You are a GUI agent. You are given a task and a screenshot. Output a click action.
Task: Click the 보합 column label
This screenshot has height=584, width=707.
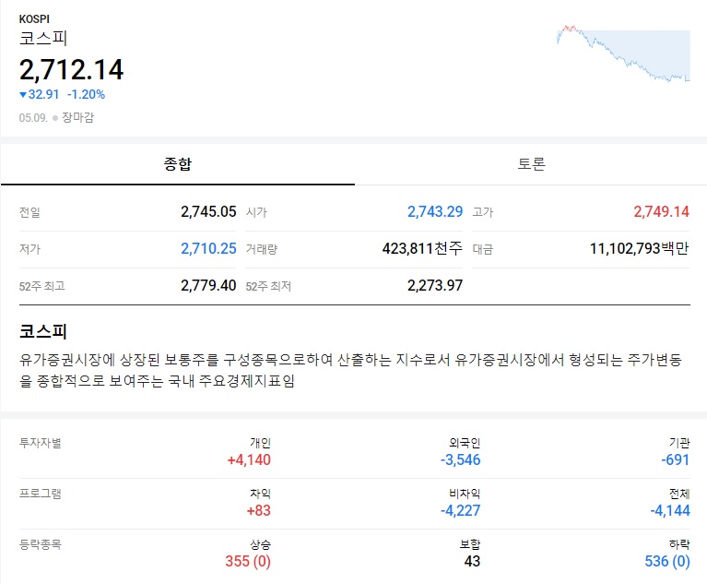tap(470, 544)
